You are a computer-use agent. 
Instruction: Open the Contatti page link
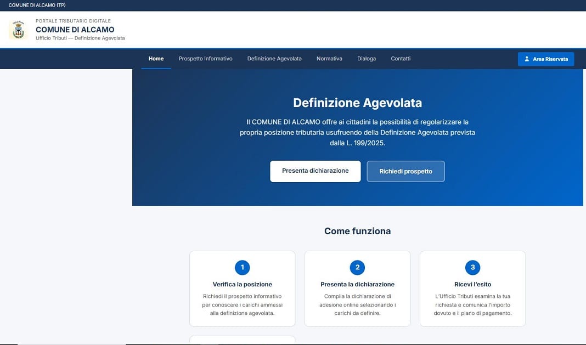click(x=401, y=59)
